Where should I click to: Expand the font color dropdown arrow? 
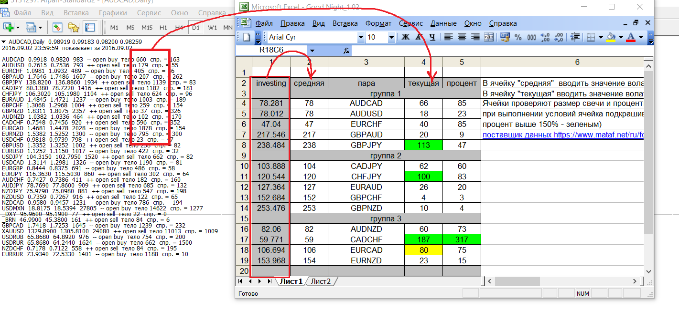tap(640, 37)
